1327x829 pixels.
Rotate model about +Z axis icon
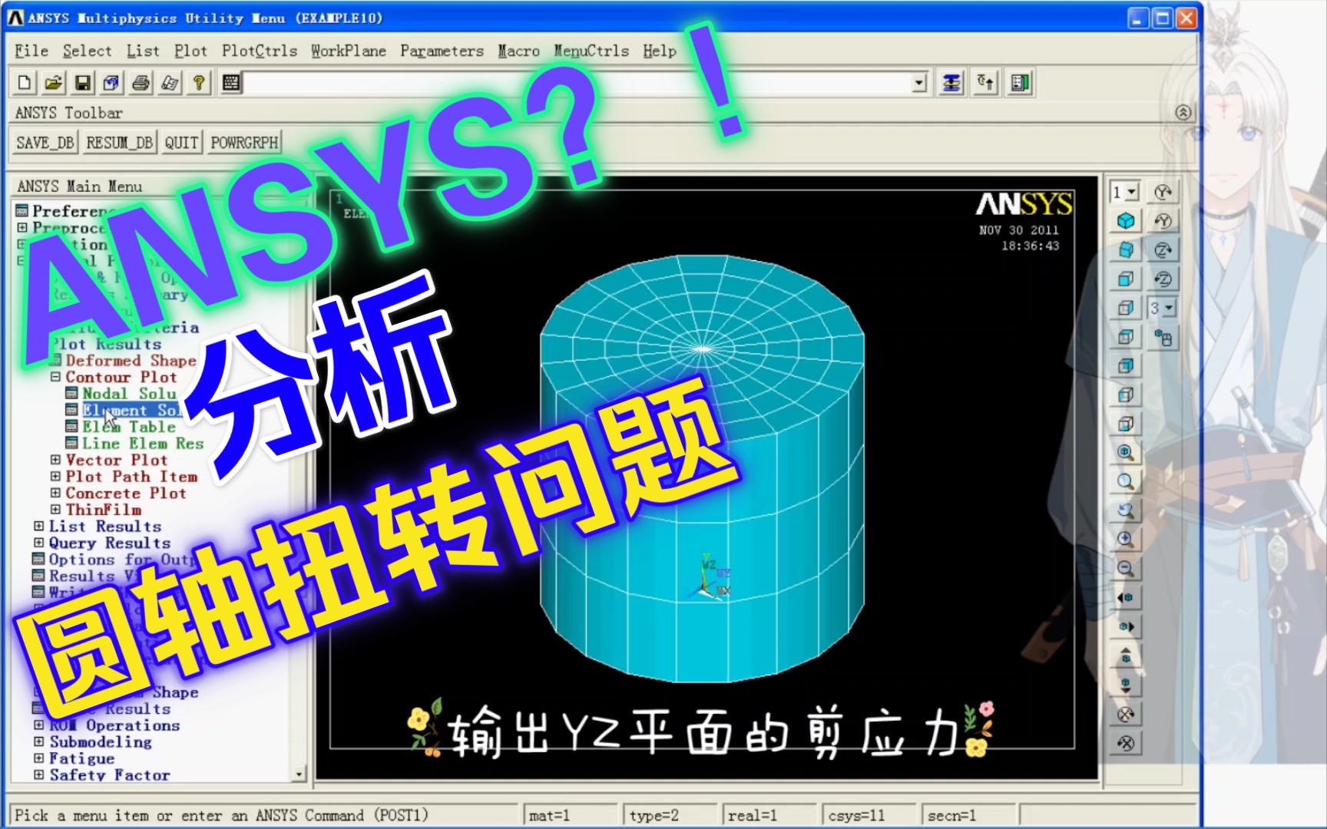(x=1163, y=250)
